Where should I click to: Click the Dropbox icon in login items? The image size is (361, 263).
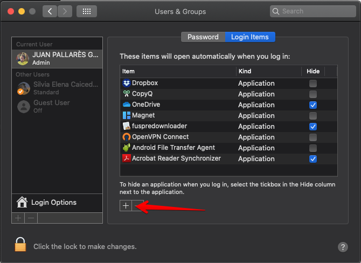pos(127,83)
